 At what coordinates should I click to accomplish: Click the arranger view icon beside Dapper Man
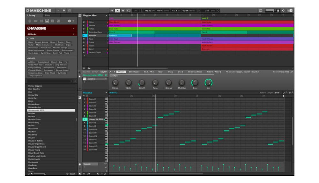(80, 15)
